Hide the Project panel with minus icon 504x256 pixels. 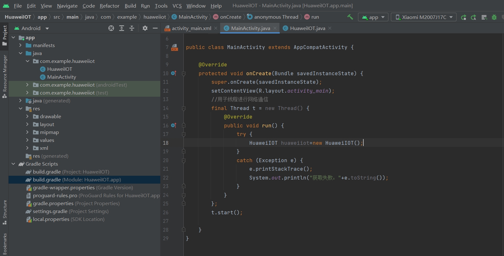coord(155,28)
